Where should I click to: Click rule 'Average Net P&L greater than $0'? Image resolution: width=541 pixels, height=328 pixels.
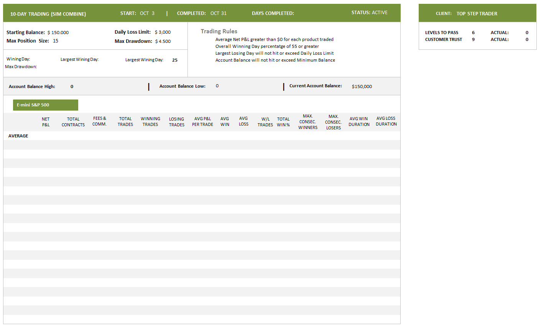coord(275,39)
